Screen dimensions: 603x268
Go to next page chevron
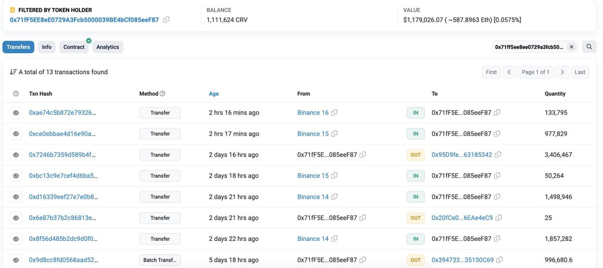[562, 72]
